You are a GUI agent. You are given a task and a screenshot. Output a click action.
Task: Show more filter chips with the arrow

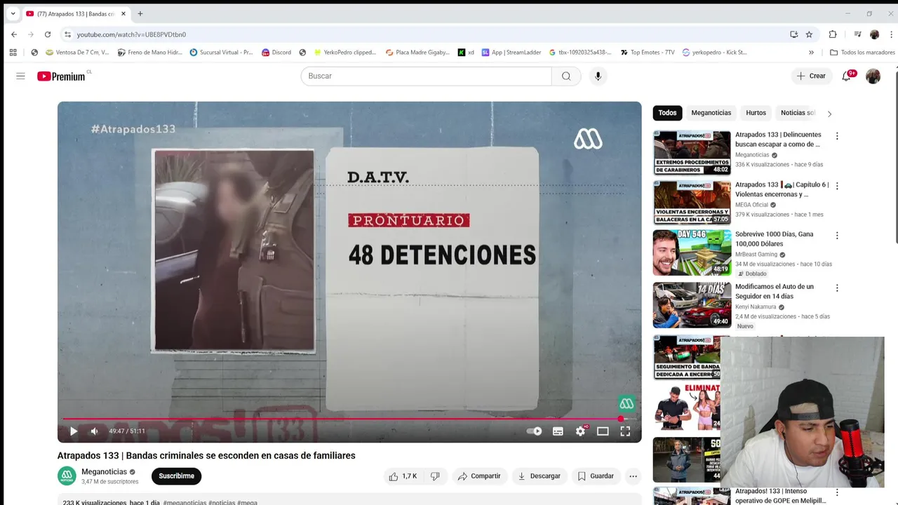point(829,114)
